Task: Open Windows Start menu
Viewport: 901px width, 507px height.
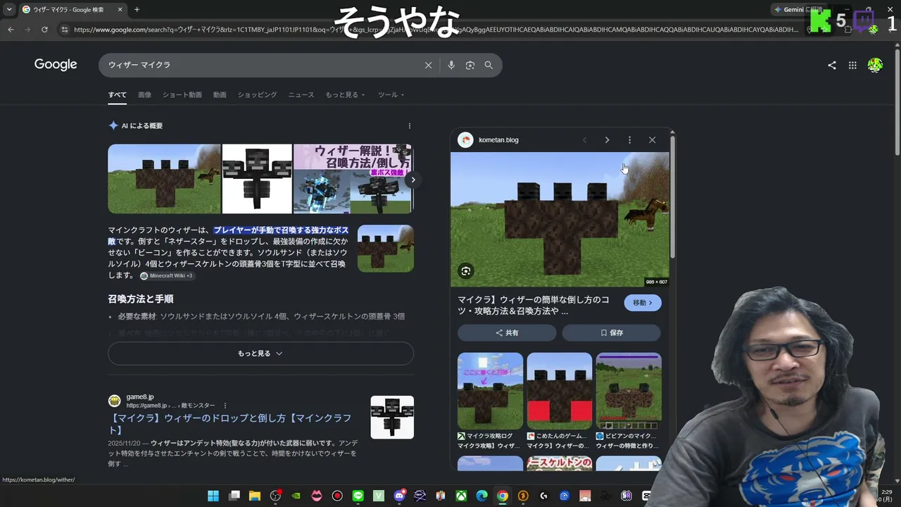Action: click(213, 496)
